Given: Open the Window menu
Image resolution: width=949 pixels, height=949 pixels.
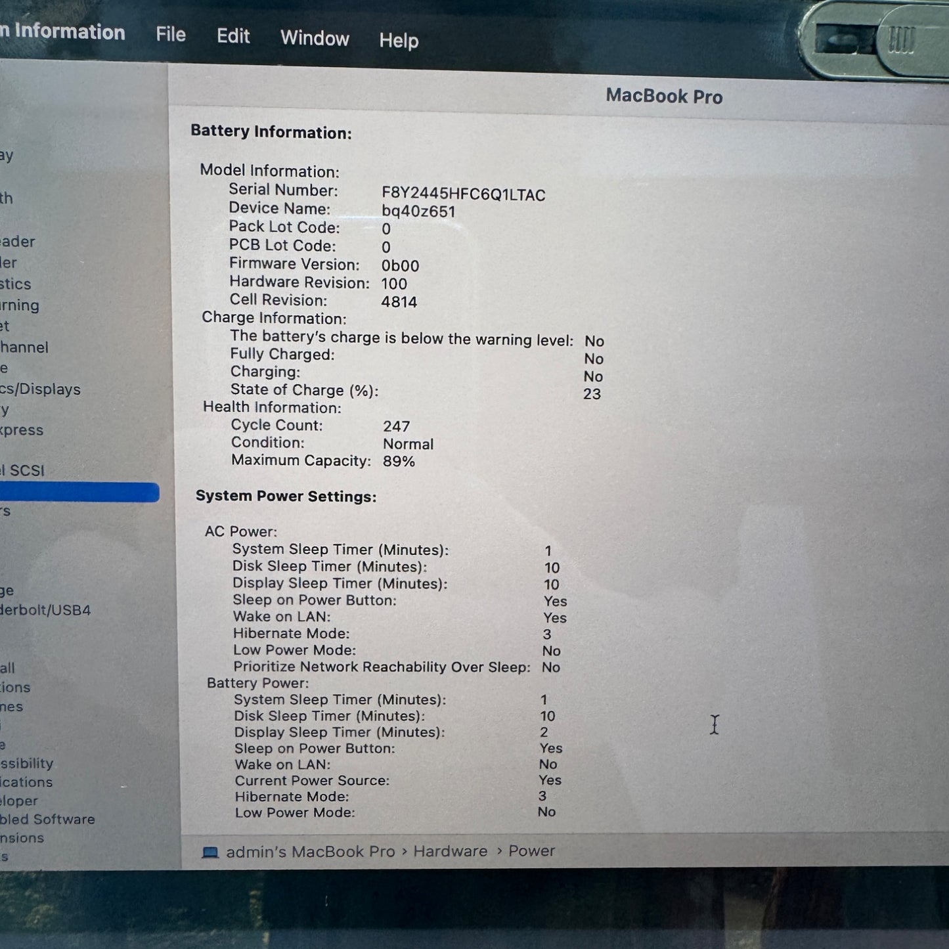Looking at the screenshot, I should click(315, 38).
